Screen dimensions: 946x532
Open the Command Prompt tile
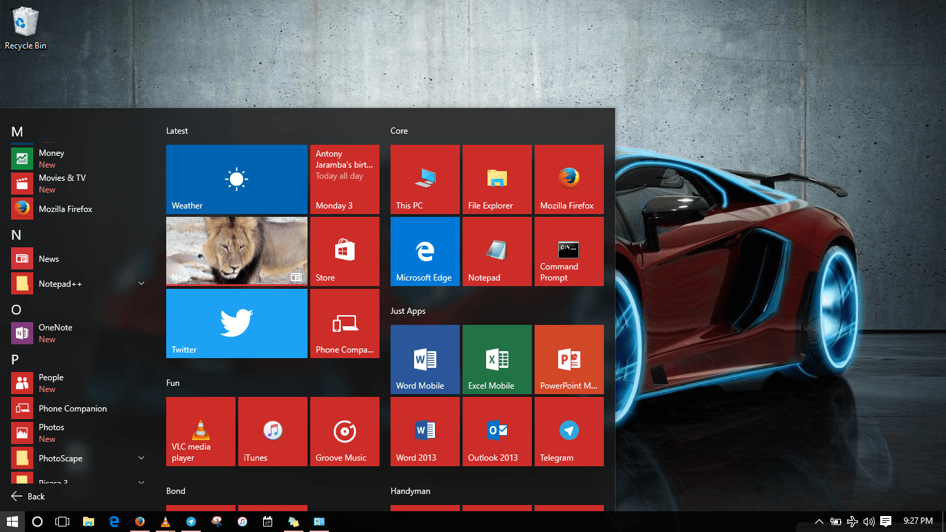[x=569, y=251]
